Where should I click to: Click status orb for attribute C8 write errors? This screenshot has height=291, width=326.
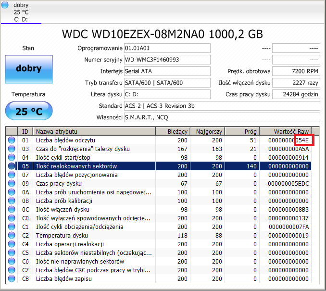[12, 278]
